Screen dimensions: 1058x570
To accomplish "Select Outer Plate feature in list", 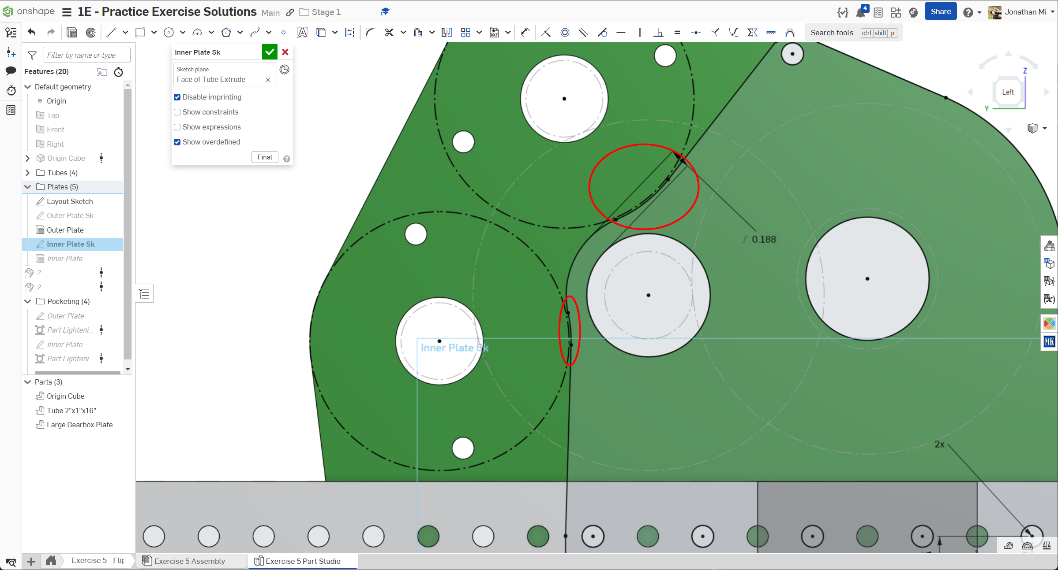I will coord(65,230).
